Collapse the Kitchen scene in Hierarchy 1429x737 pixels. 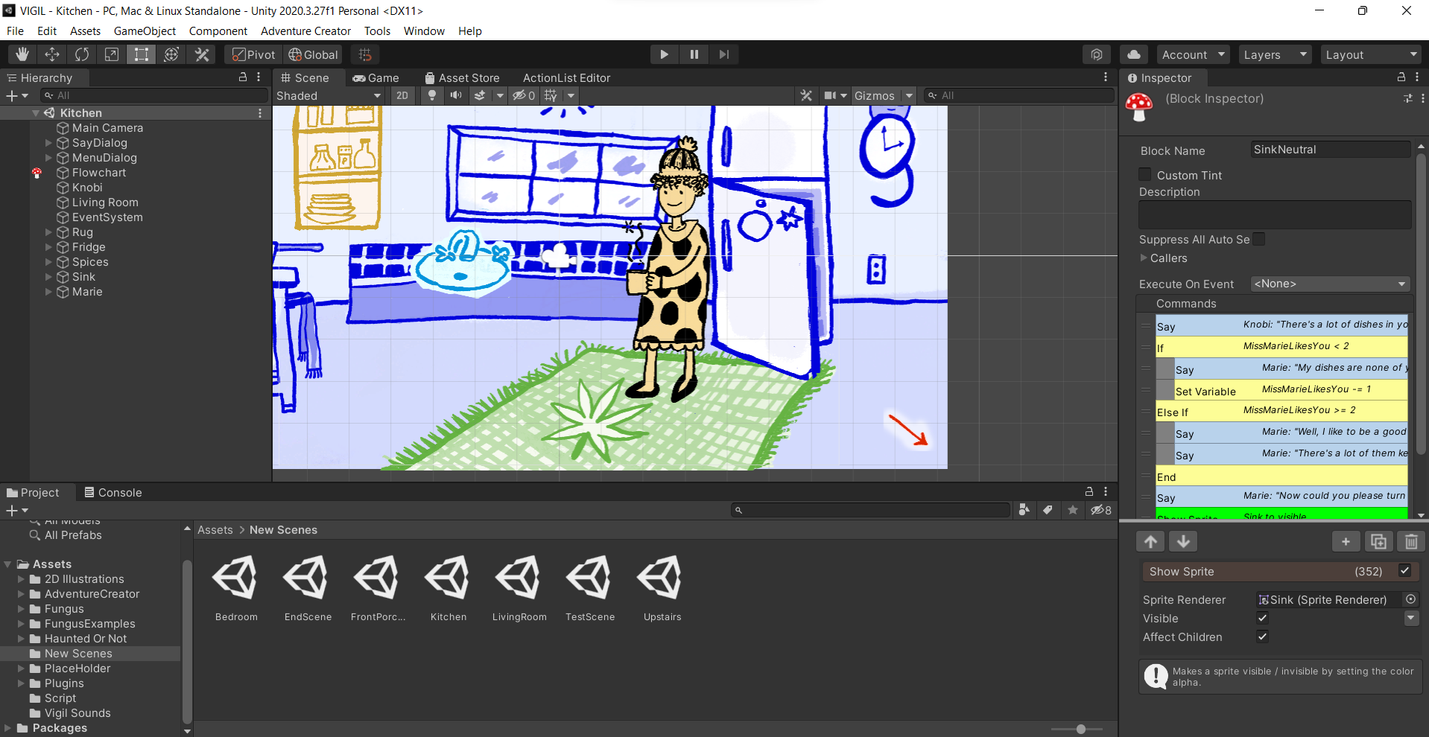(36, 113)
